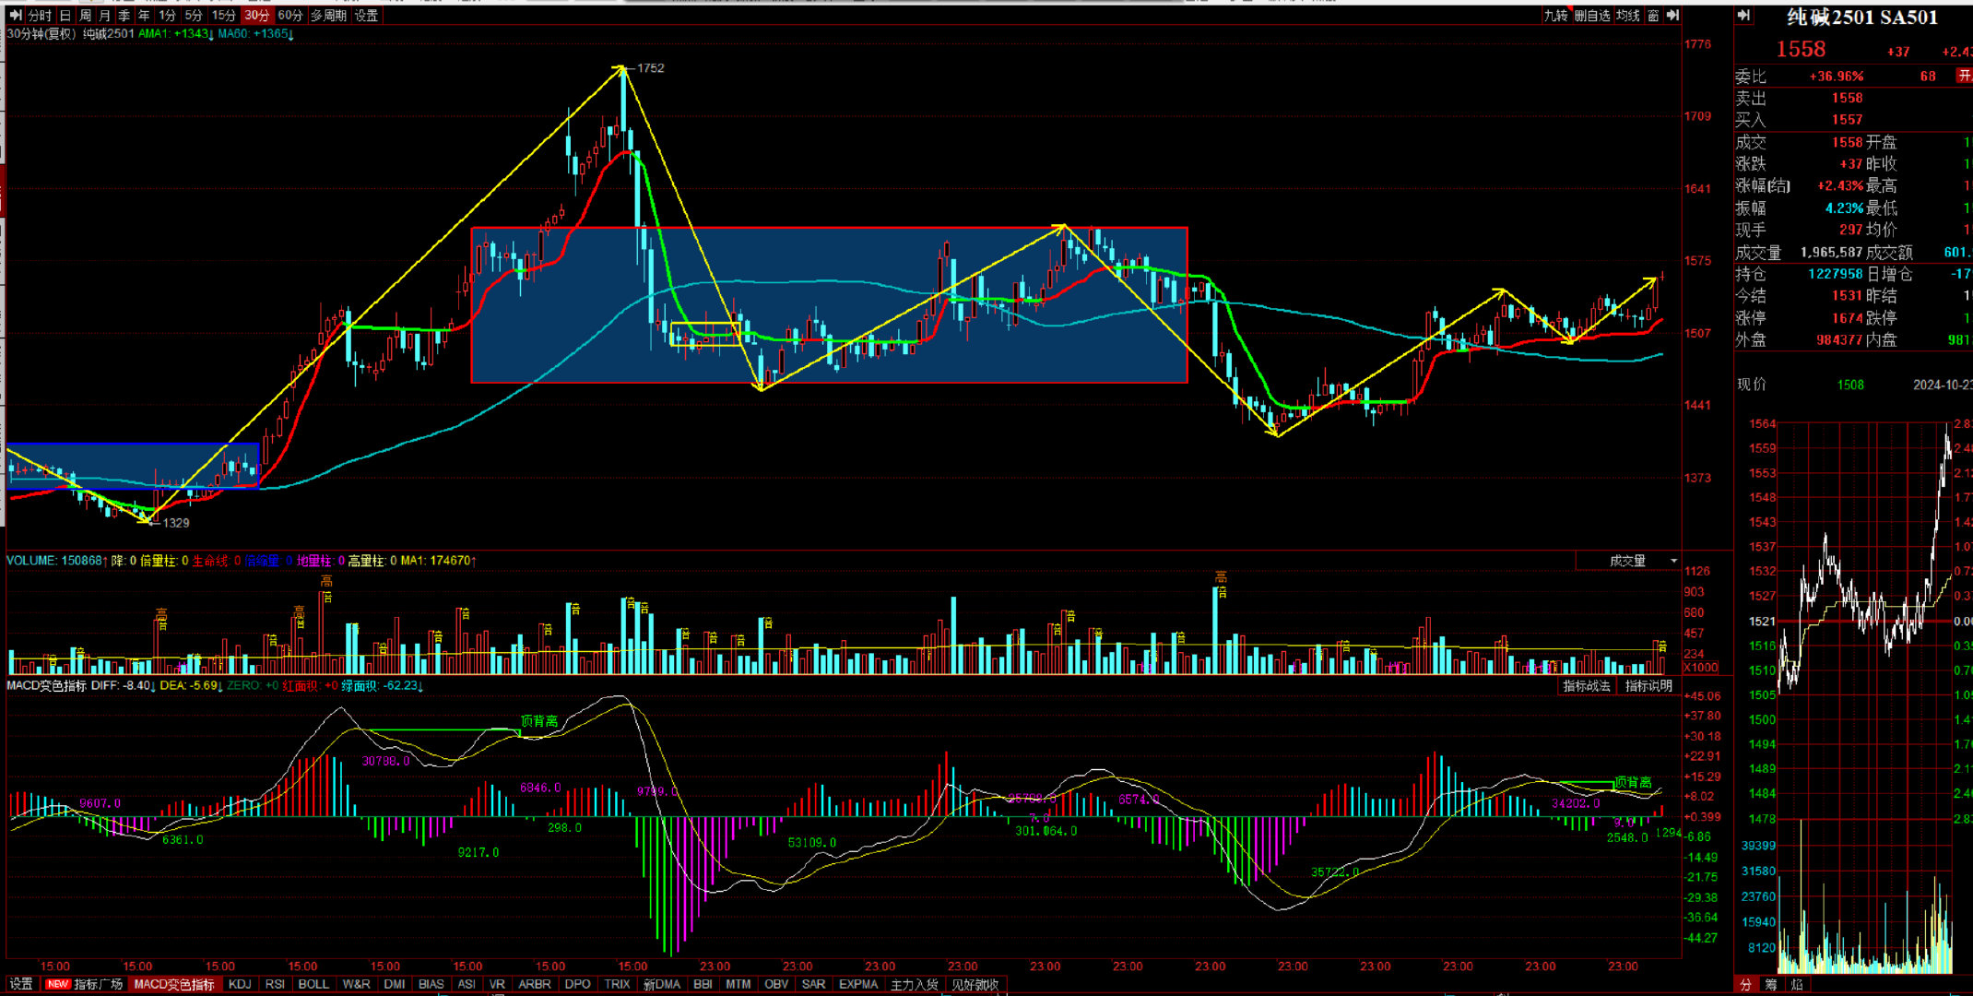Click the 涨停 price 1674
This screenshot has height=996, width=1973.
(x=1847, y=318)
